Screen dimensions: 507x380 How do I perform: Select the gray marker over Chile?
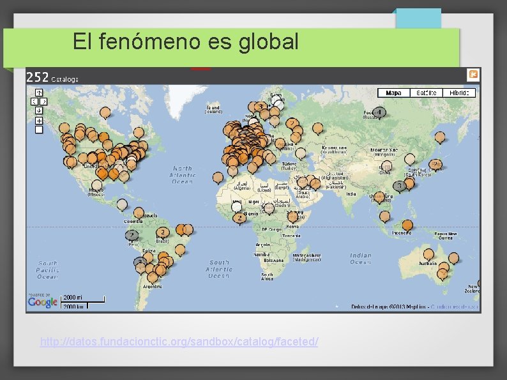pos(140,262)
